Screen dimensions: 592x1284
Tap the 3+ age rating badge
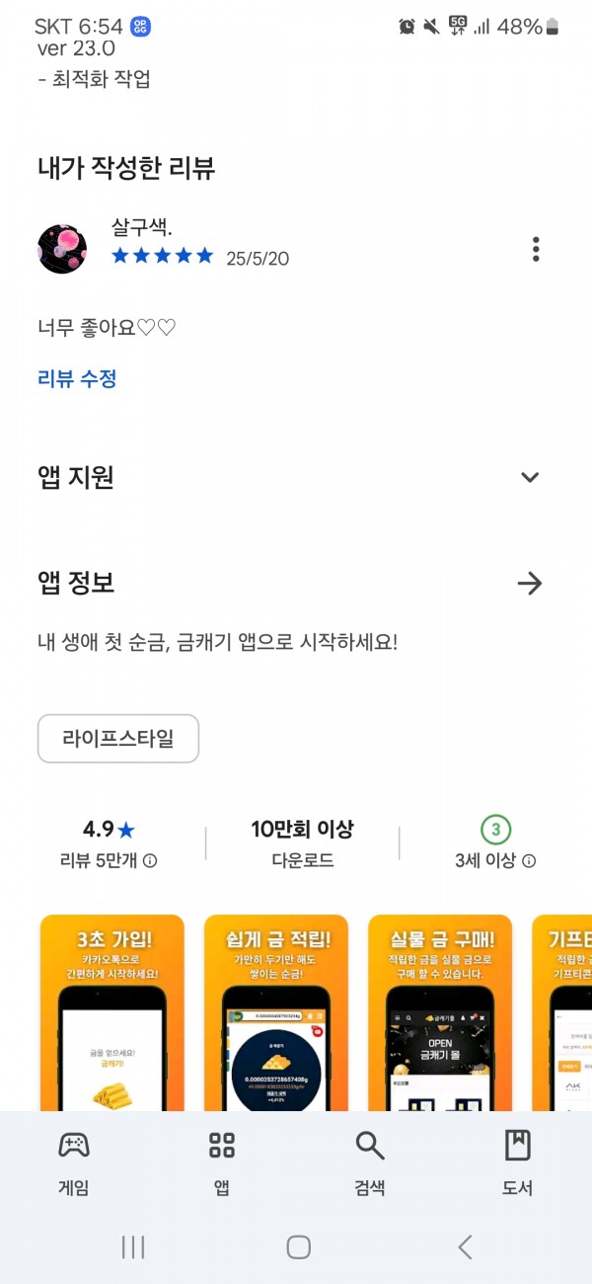496,829
